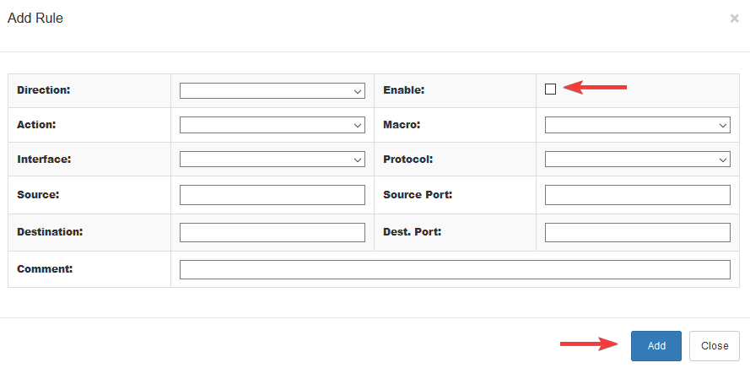Click the Direction dropdown arrow chevron

pos(358,91)
